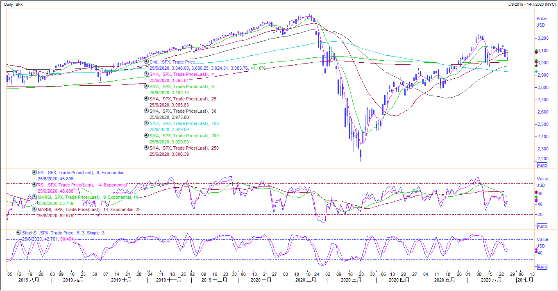
Task: Click the clock icon next to SMA 200 legend
Action: click(x=146, y=135)
